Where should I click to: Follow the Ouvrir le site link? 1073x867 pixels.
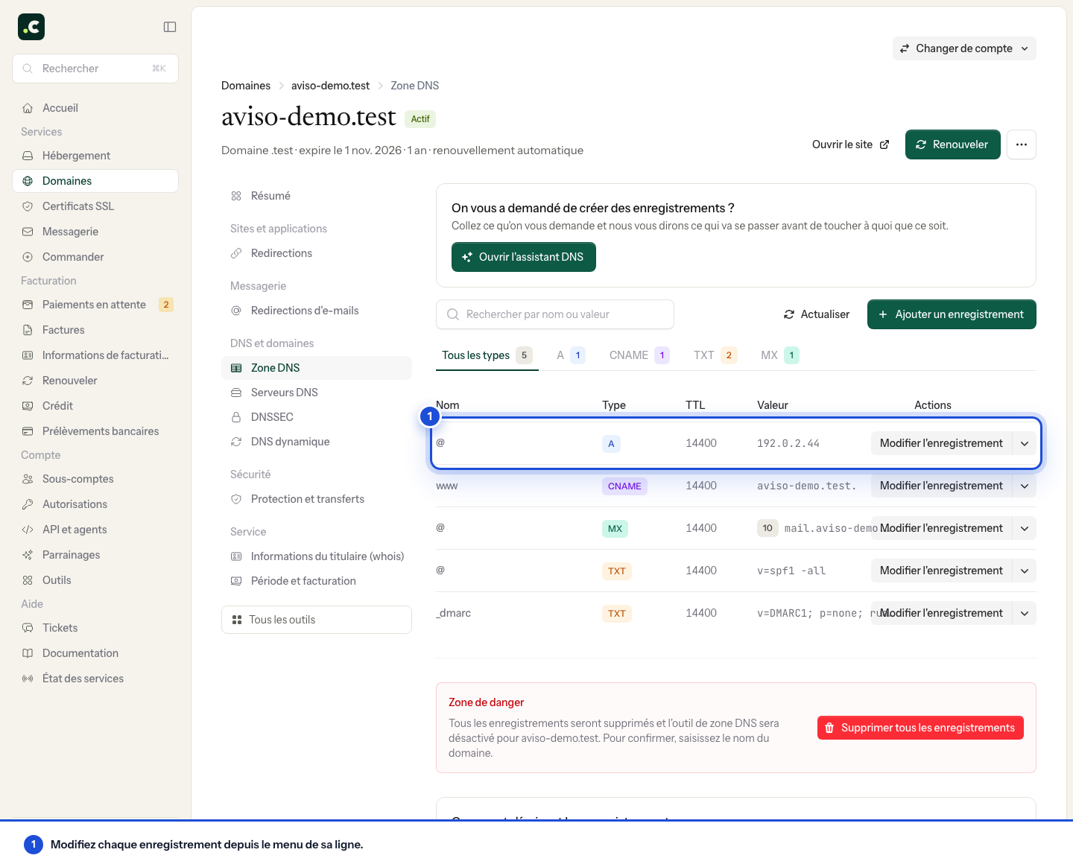tap(850, 144)
